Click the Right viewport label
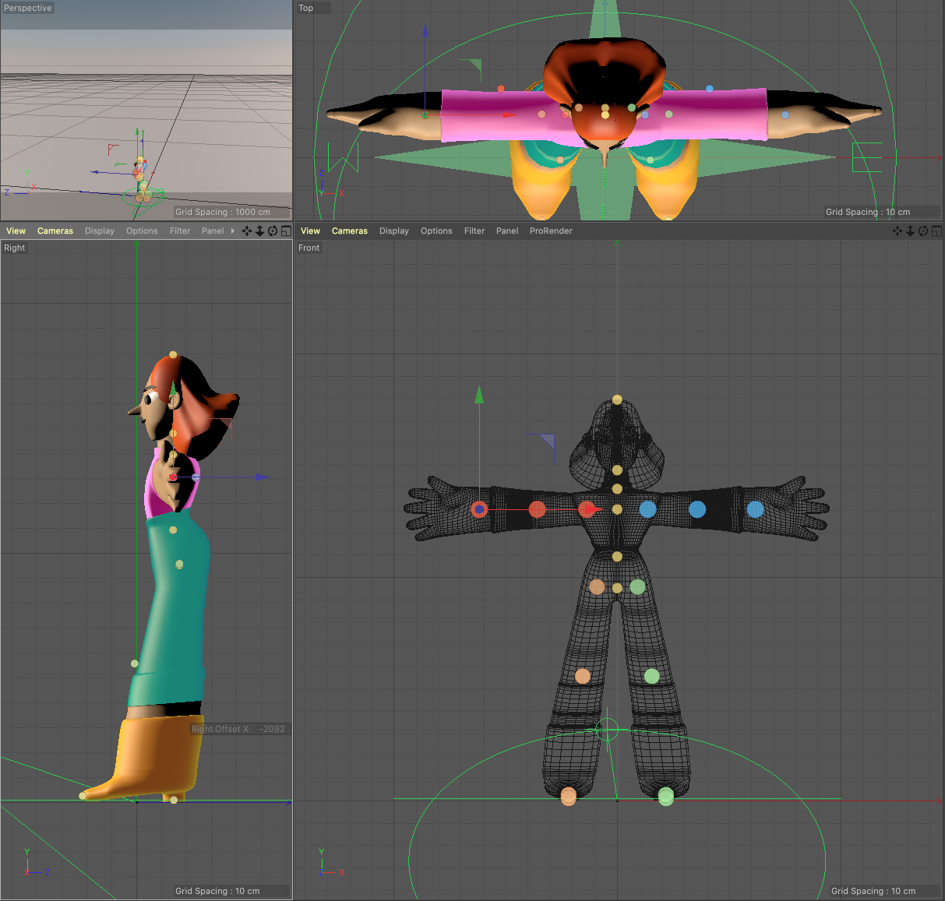 (x=15, y=248)
